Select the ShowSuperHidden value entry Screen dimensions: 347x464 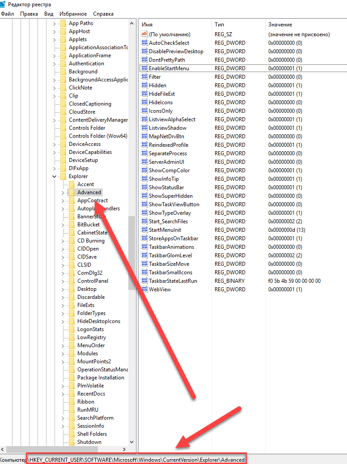tap(170, 196)
